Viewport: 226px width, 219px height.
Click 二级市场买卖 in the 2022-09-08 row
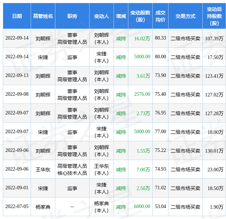(x=185, y=95)
